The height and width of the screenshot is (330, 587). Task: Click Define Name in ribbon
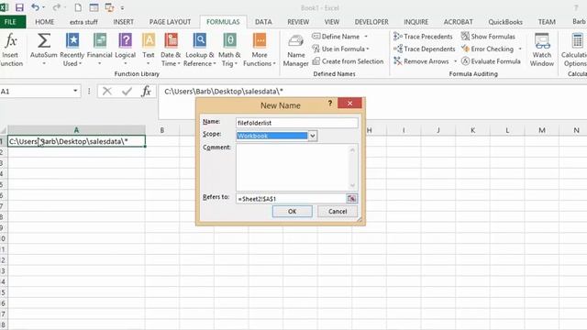[x=336, y=37]
